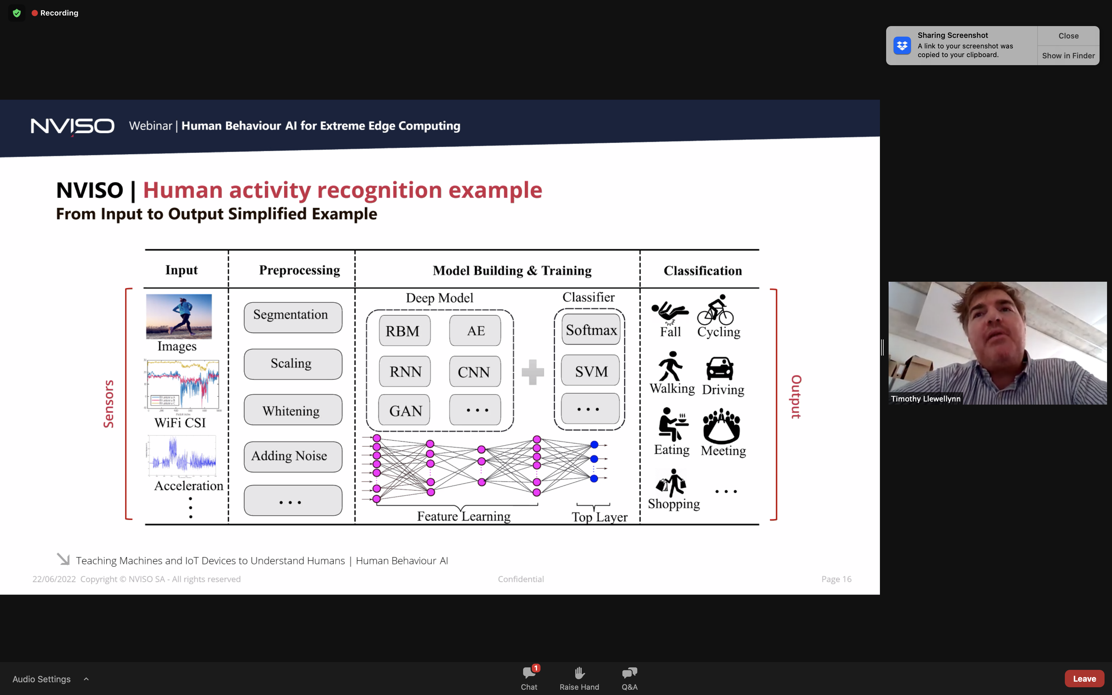Click the Page 16 text
Viewport: 1112px width, 695px height.
[x=836, y=579]
